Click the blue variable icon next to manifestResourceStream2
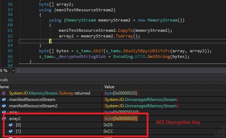 pyautogui.click(x=4, y=106)
